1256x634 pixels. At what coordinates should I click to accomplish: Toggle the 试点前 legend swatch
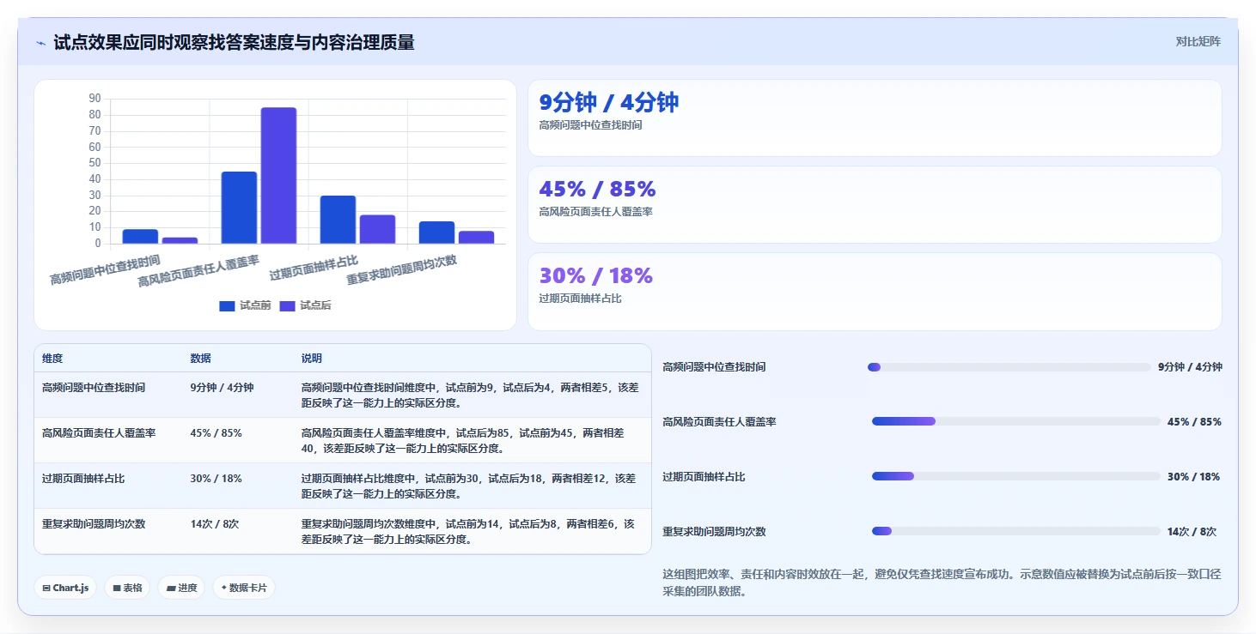click(x=227, y=306)
